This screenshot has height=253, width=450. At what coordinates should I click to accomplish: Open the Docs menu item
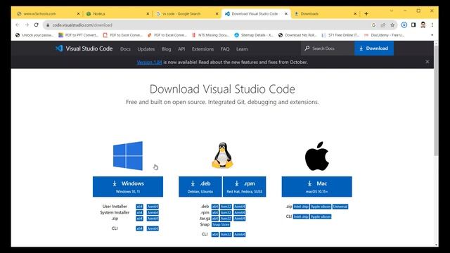pyautogui.click(x=125, y=49)
